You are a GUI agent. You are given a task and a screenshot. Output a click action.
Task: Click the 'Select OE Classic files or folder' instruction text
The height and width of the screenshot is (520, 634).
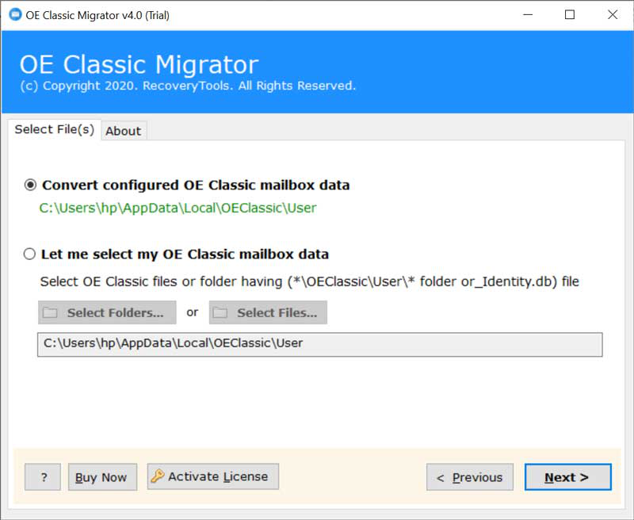tap(309, 281)
